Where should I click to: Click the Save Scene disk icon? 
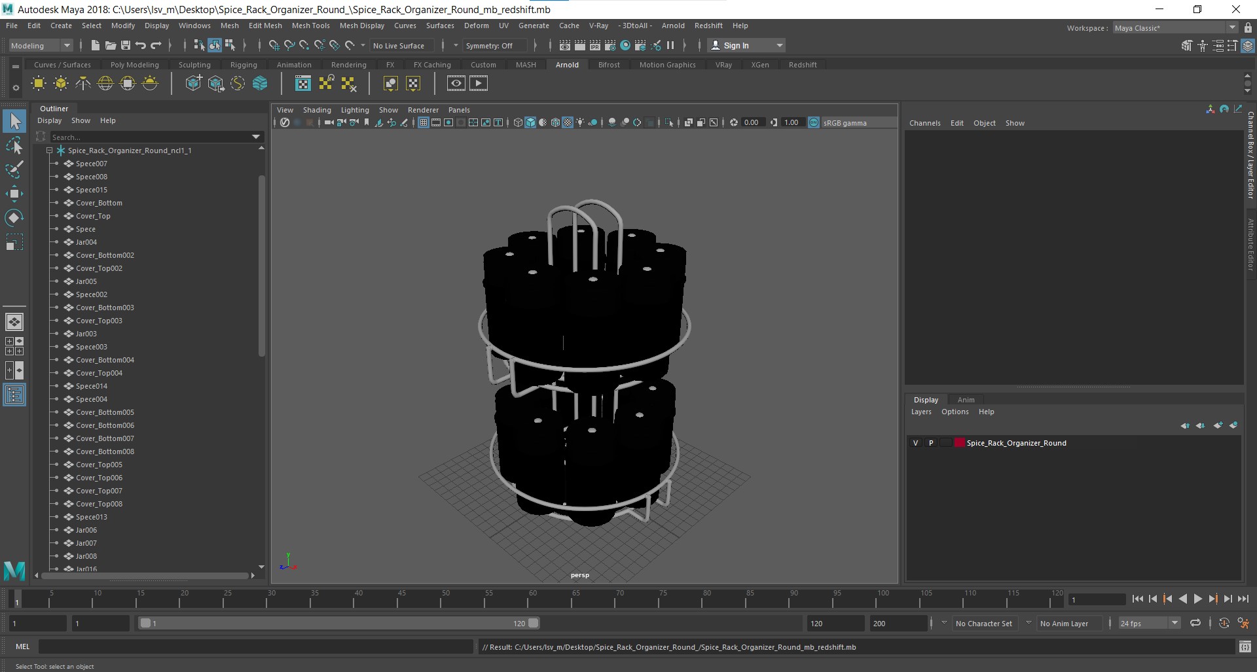126,45
